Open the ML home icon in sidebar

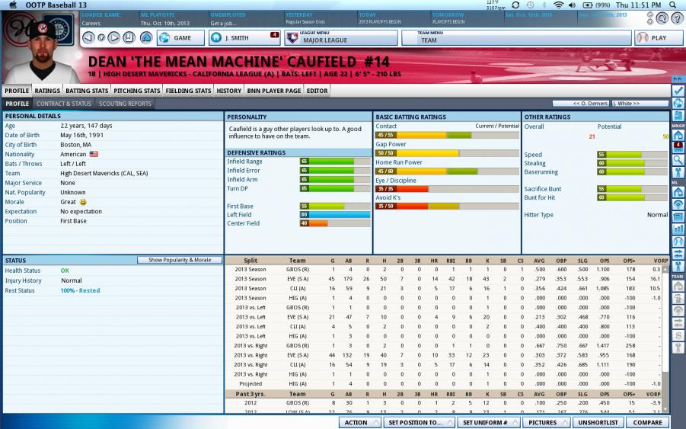point(678,192)
